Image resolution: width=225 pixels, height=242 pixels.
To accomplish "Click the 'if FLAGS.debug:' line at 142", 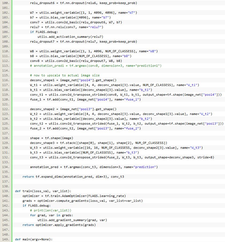I will tap(37, 206).
